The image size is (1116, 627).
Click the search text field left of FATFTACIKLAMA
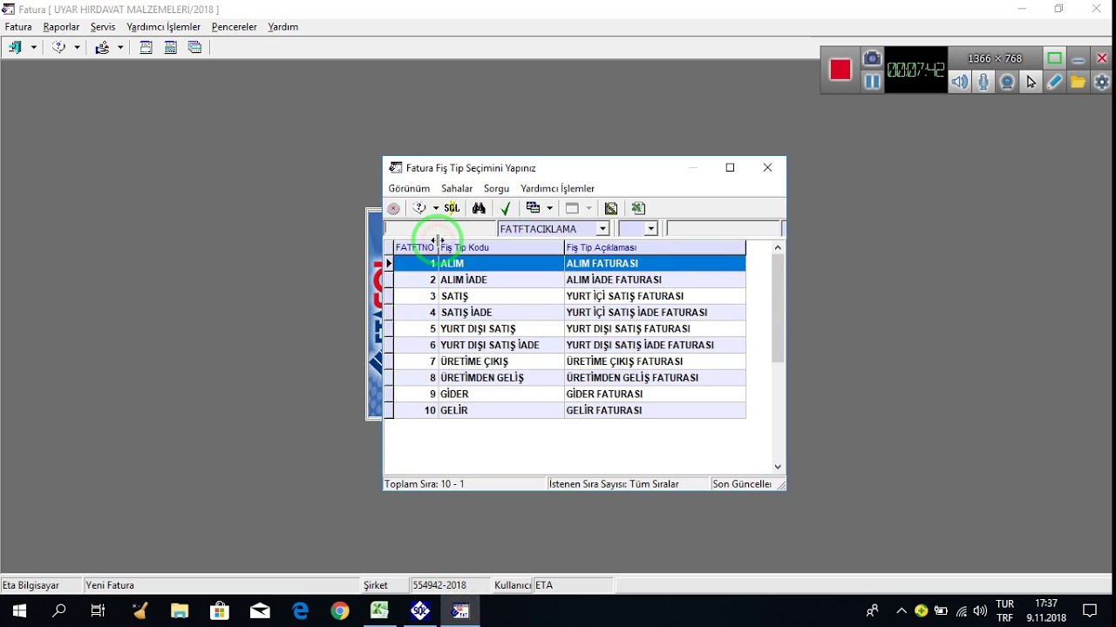coord(440,229)
